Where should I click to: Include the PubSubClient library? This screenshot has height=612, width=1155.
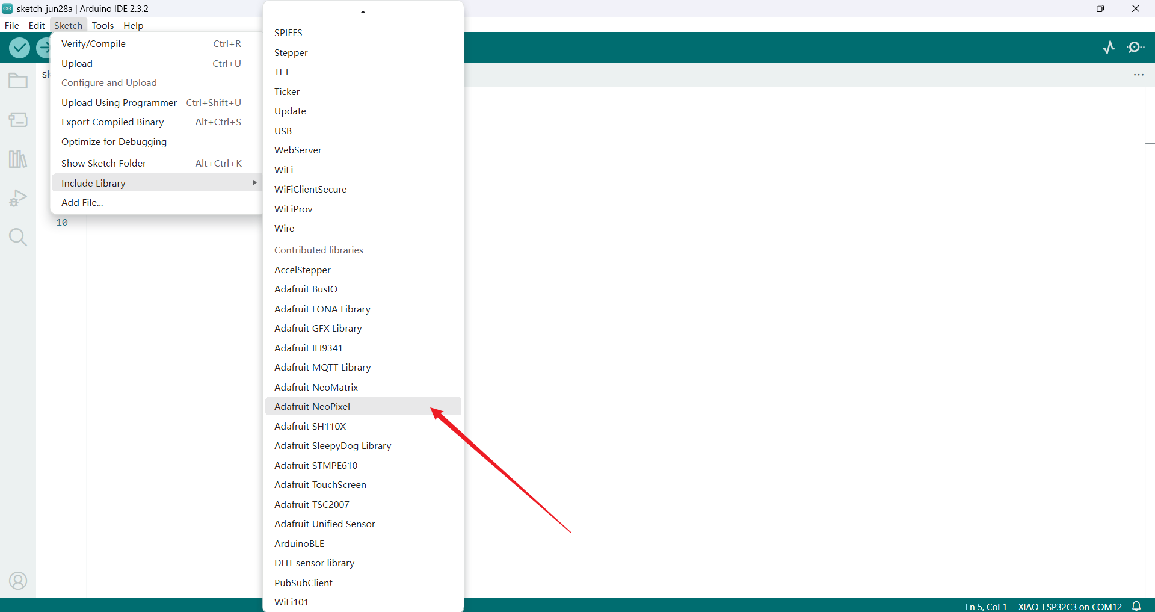(363, 583)
